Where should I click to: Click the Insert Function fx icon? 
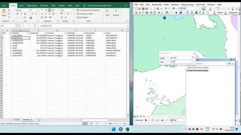coord(35,26)
